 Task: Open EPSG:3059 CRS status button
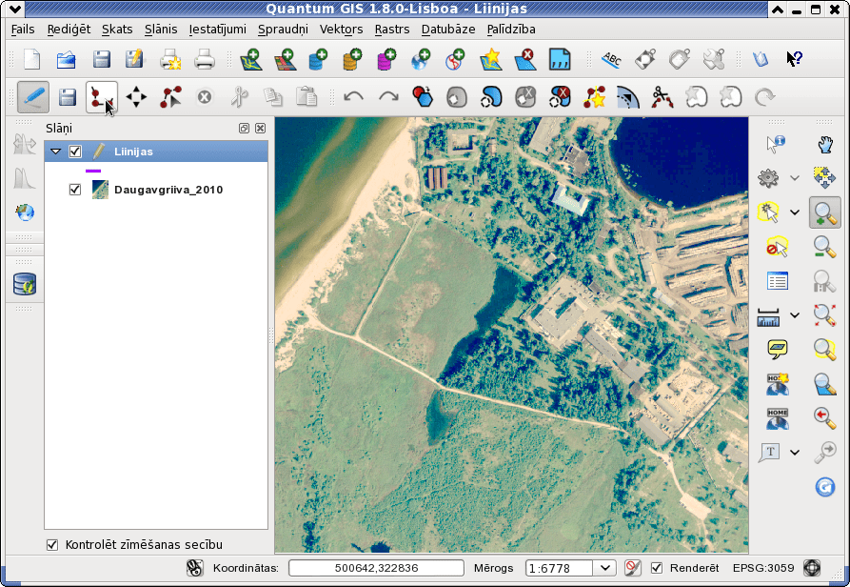812,568
